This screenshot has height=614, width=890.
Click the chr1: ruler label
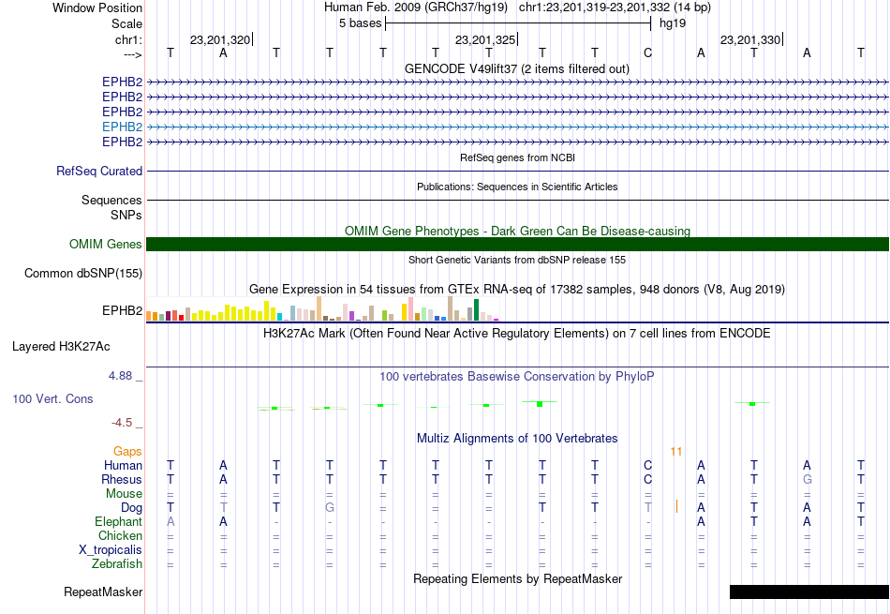(x=128, y=39)
